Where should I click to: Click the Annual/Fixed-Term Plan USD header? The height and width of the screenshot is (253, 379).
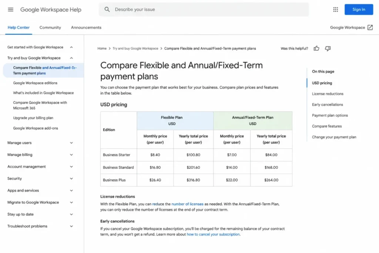pos(253,121)
